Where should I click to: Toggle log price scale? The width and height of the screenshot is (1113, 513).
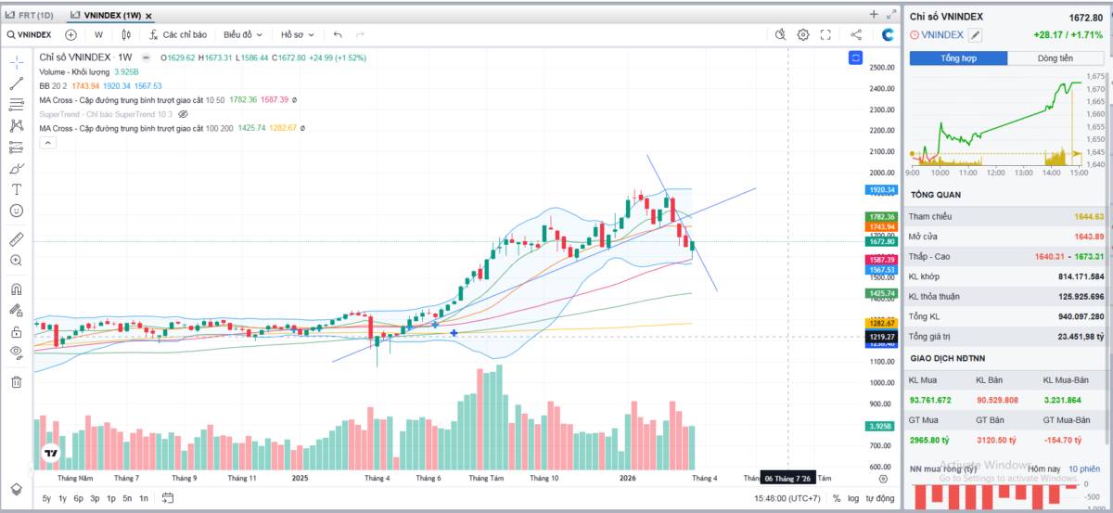(x=852, y=499)
